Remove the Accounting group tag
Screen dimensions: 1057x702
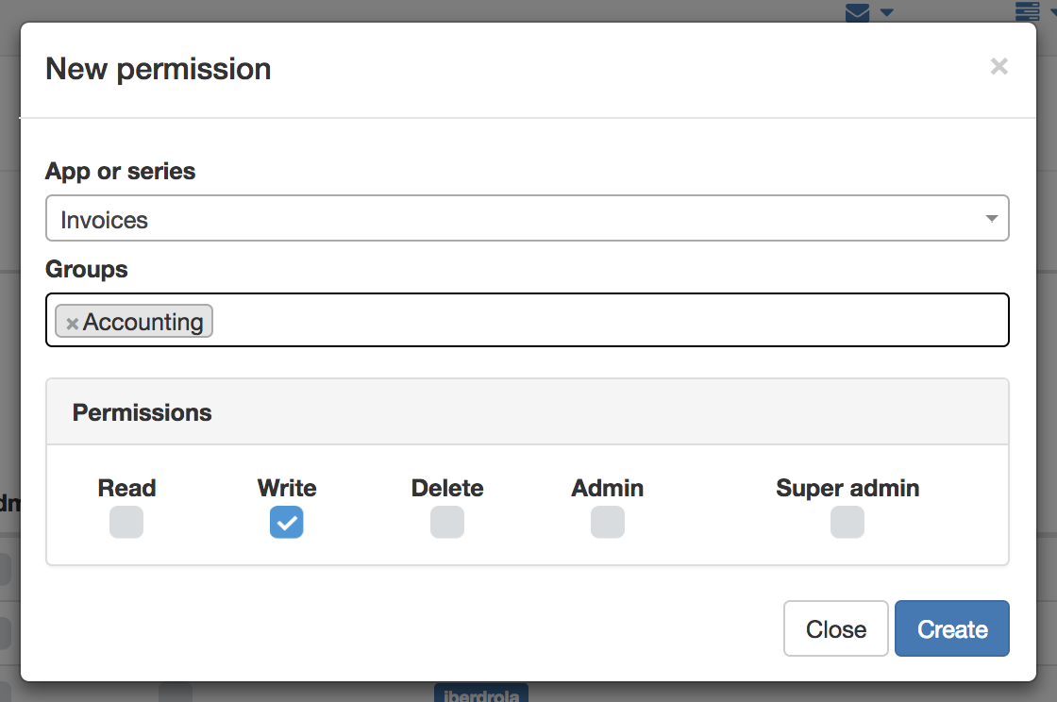(72, 324)
